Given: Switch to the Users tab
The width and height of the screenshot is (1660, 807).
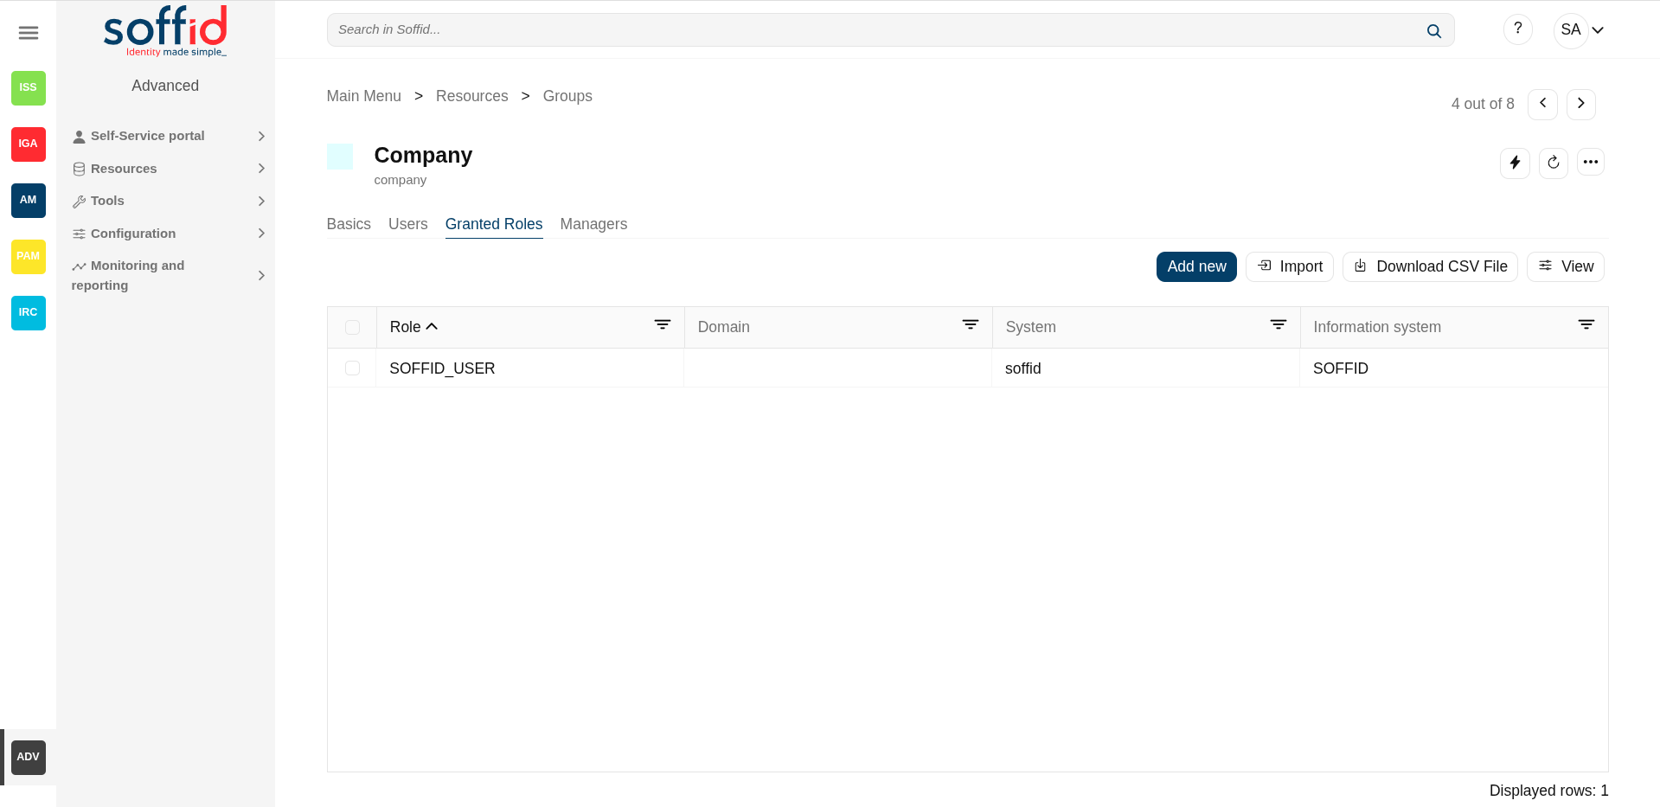Looking at the screenshot, I should tap(408, 224).
